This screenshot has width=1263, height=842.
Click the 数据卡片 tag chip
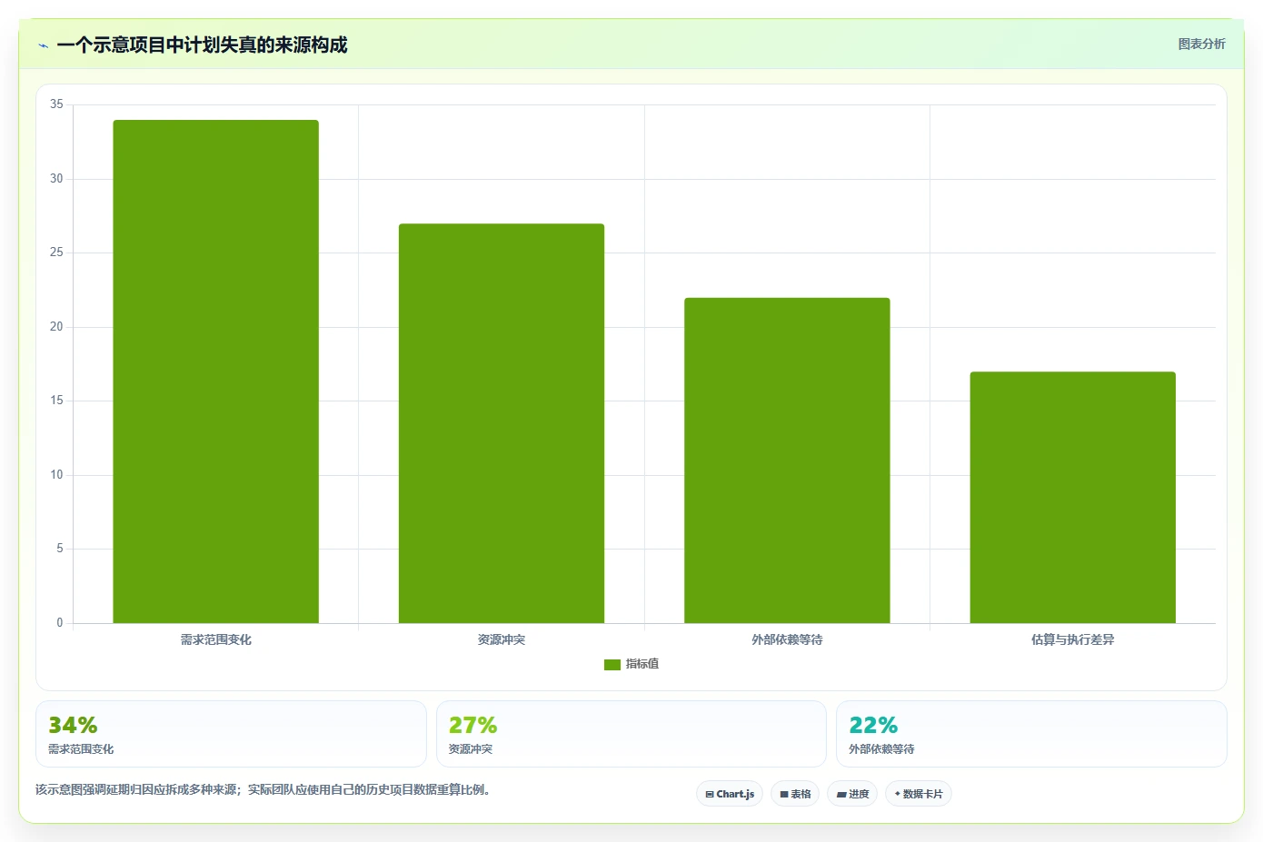tap(919, 794)
